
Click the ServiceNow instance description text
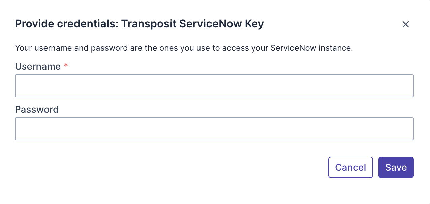pos(184,48)
